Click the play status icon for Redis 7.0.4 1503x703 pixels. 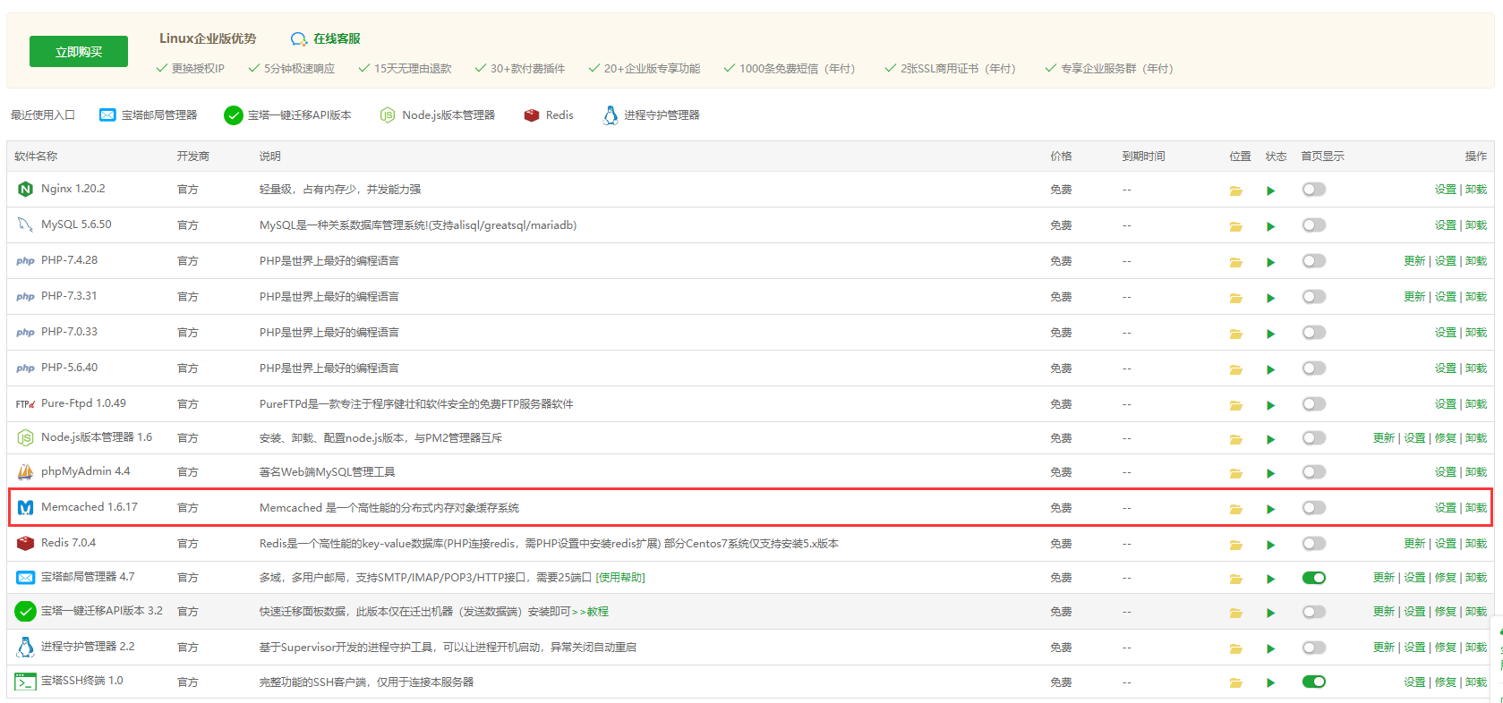tap(1270, 545)
